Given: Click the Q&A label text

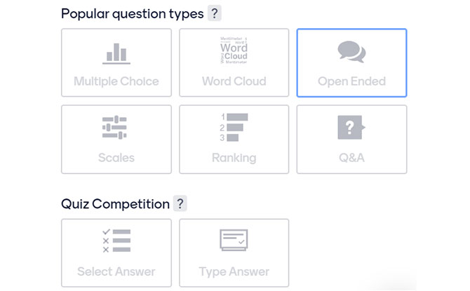Looking at the screenshot, I should [351, 158].
